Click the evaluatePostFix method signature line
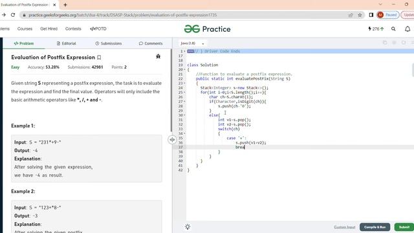 pyautogui.click(x=243, y=79)
